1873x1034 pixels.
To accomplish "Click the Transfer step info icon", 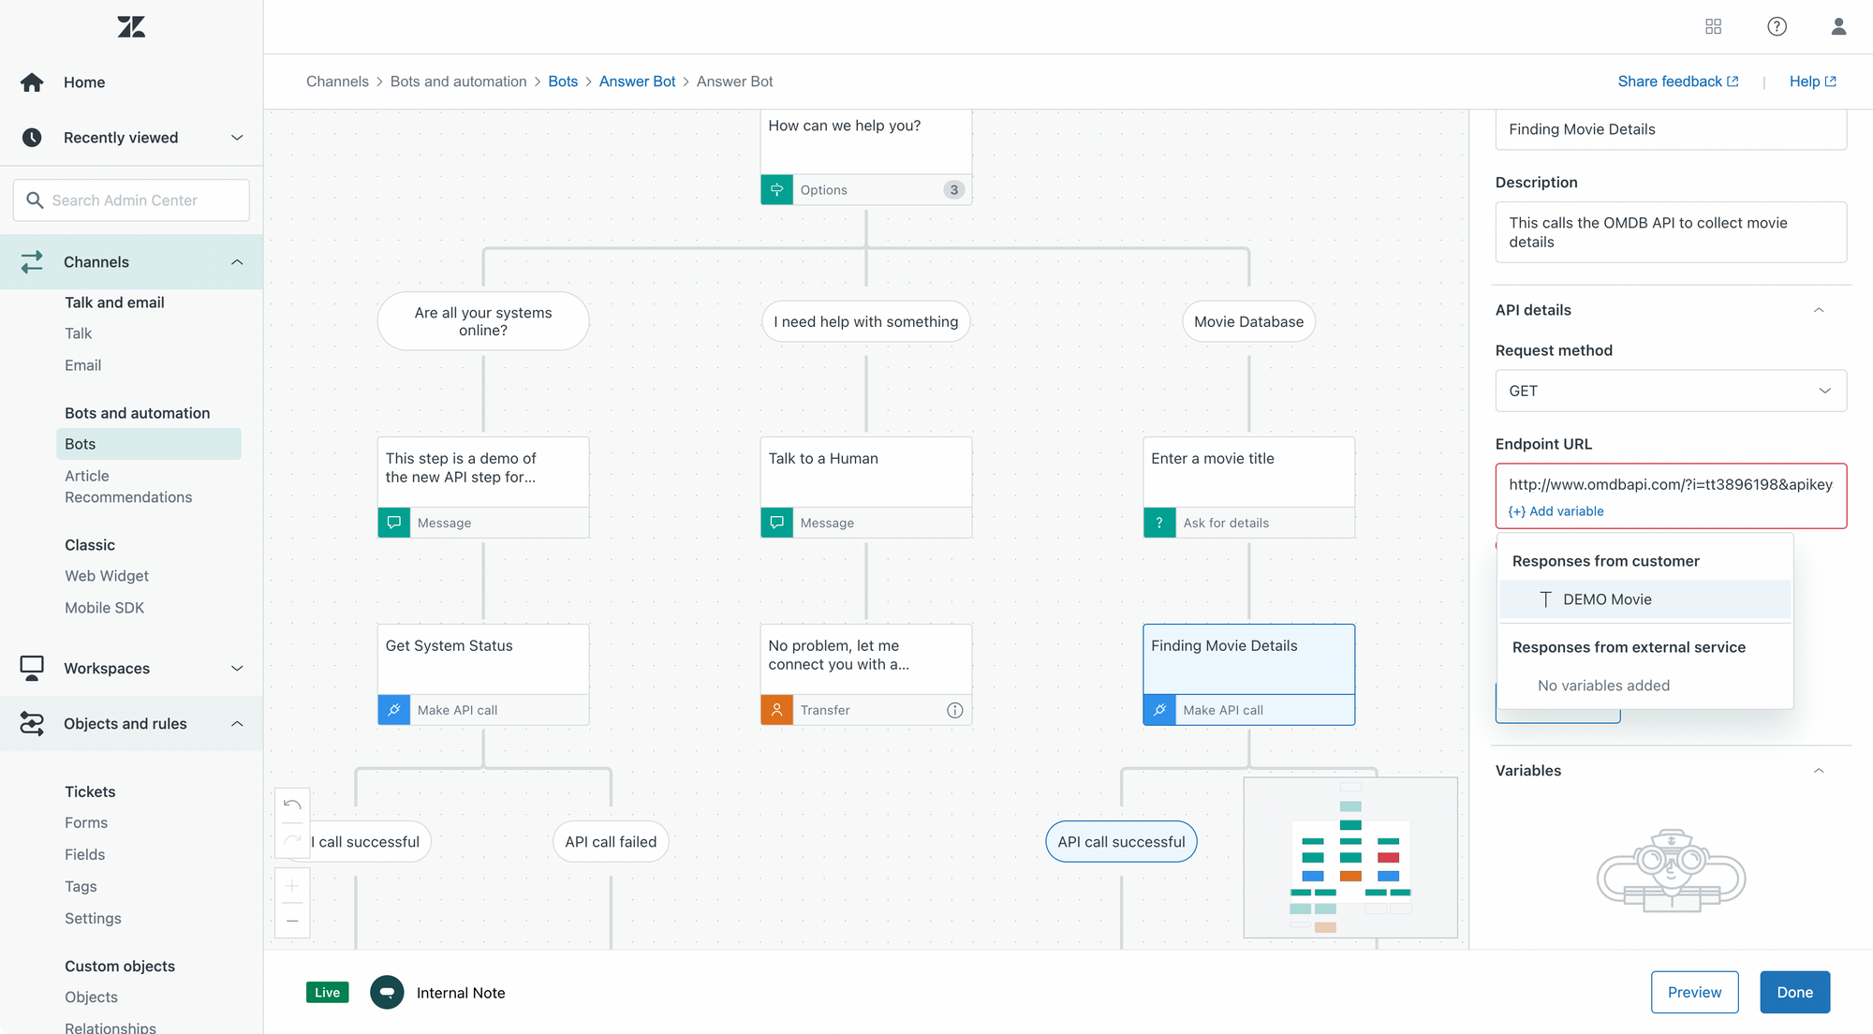I will pos(954,710).
